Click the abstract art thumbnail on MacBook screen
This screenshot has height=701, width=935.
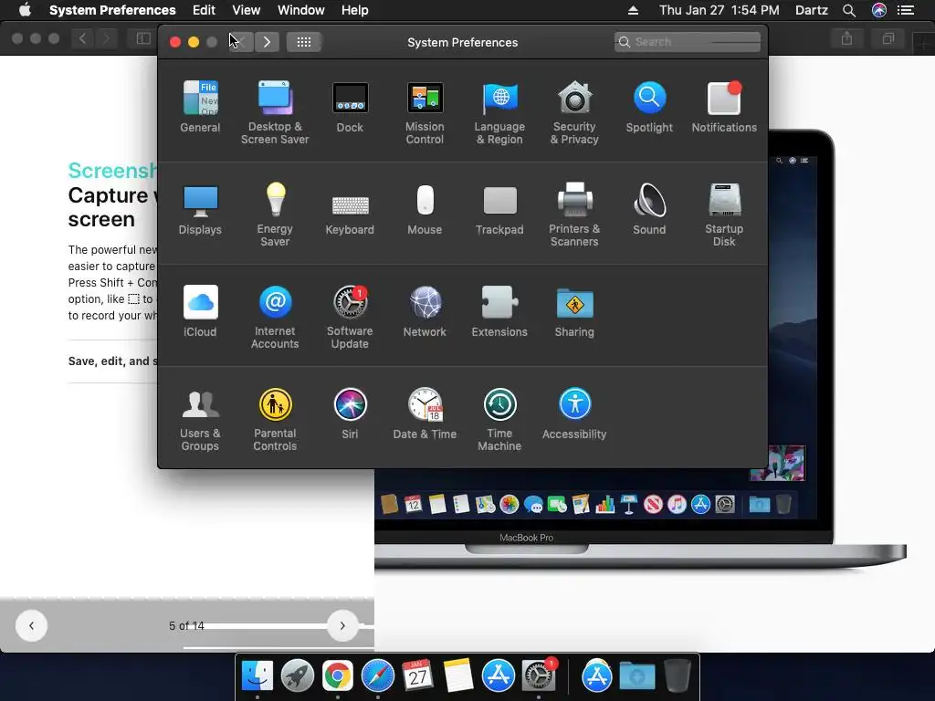click(x=778, y=463)
